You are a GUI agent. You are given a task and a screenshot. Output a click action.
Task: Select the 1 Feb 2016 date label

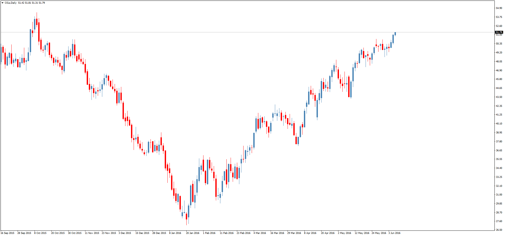coord(209,233)
